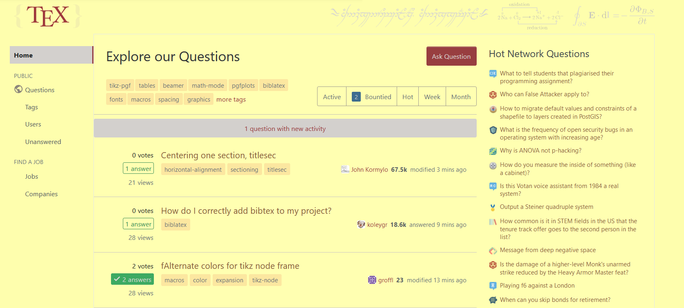The height and width of the screenshot is (308, 684).
Task: Select Home in the sidebar
Action: [x=23, y=55]
